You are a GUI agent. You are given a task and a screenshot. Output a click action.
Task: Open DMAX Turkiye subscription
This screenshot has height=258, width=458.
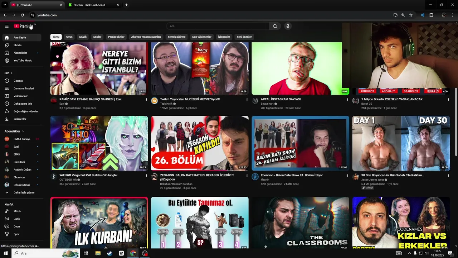point(21,139)
